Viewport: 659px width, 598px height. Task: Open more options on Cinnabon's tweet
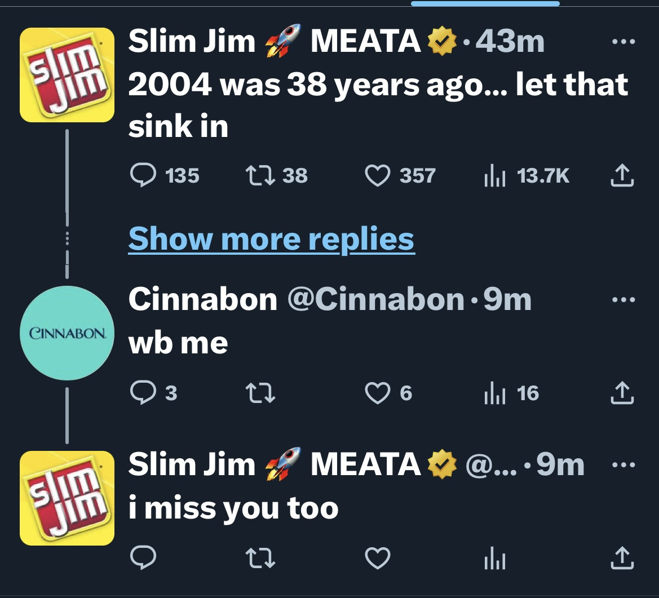click(x=625, y=299)
